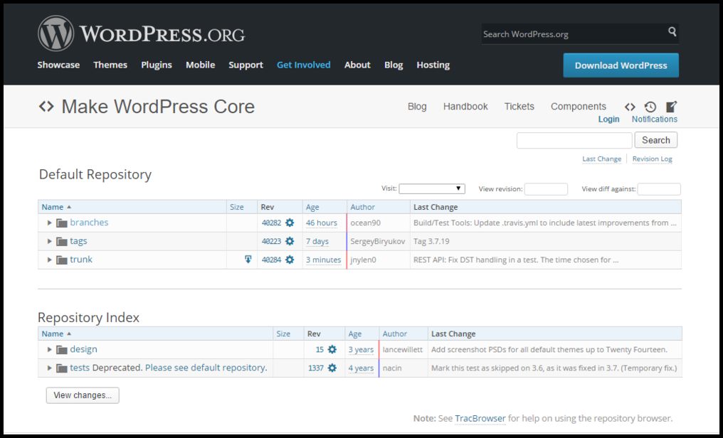The image size is (723, 438).
Task: Click the Trac search text field
Action: [574, 140]
